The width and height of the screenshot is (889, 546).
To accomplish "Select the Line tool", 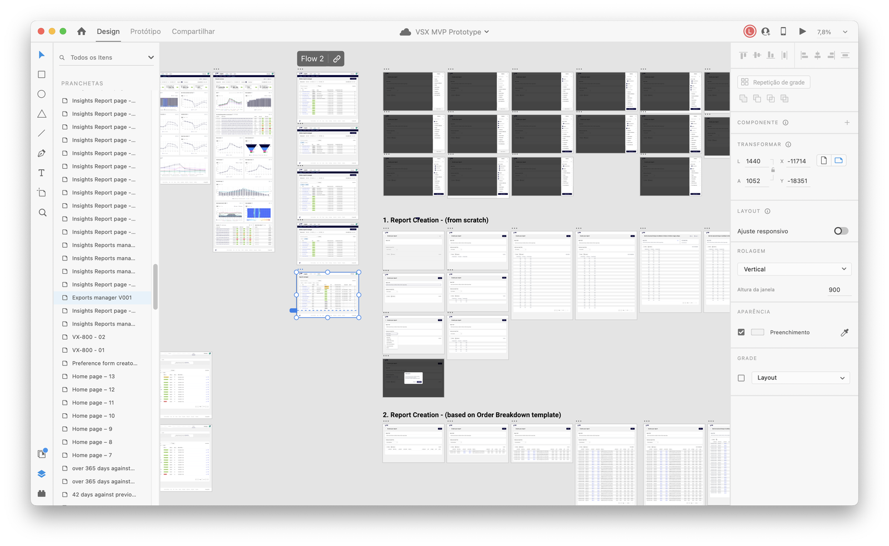I will (x=42, y=133).
